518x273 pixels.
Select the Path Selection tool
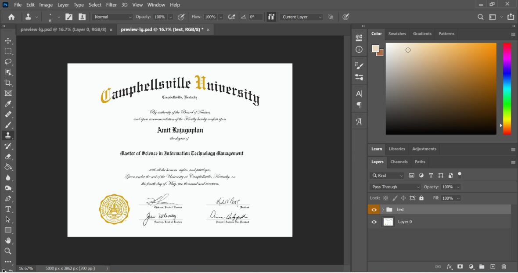point(8,219)
